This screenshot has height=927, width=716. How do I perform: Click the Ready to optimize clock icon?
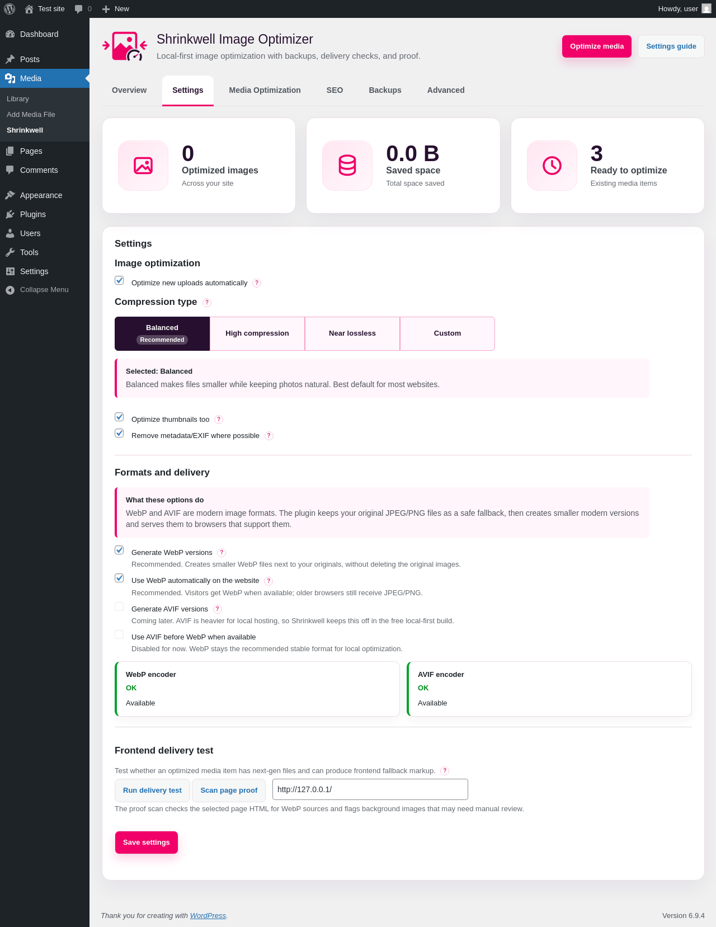click(552, 166)
